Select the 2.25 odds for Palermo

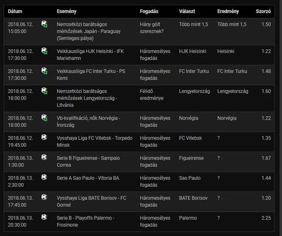click(266, 218)
